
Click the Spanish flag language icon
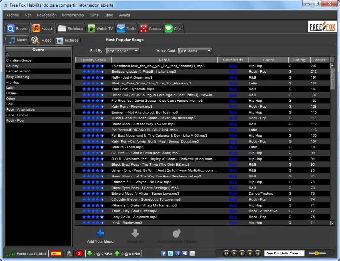pos(56,253)
